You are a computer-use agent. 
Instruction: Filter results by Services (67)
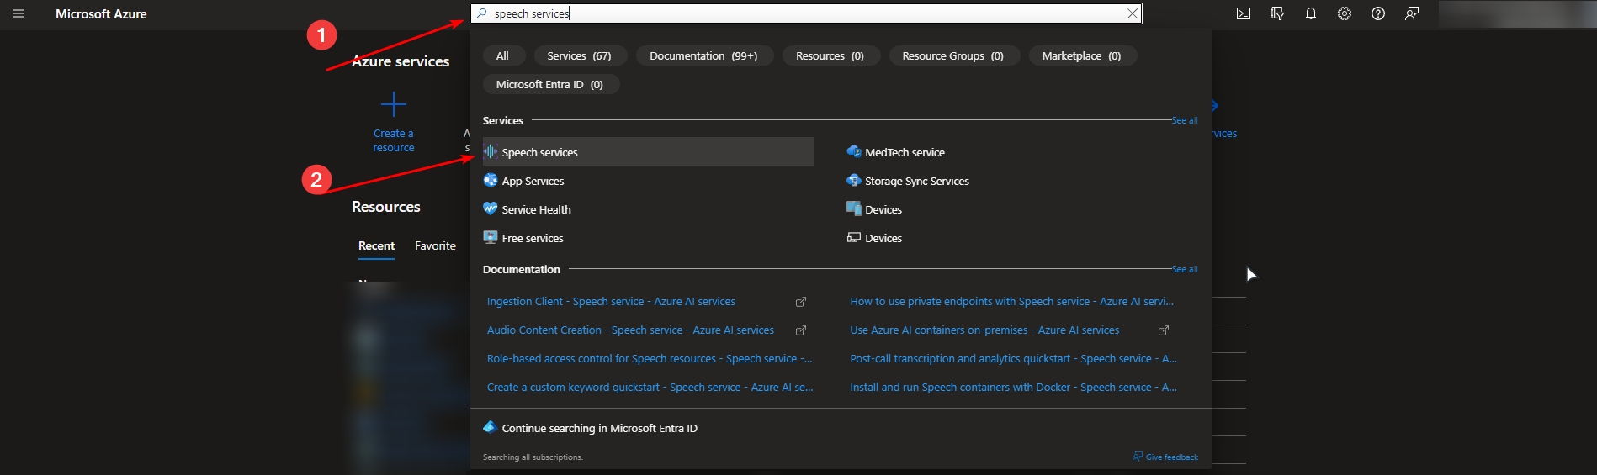click(x=579, y=55)
